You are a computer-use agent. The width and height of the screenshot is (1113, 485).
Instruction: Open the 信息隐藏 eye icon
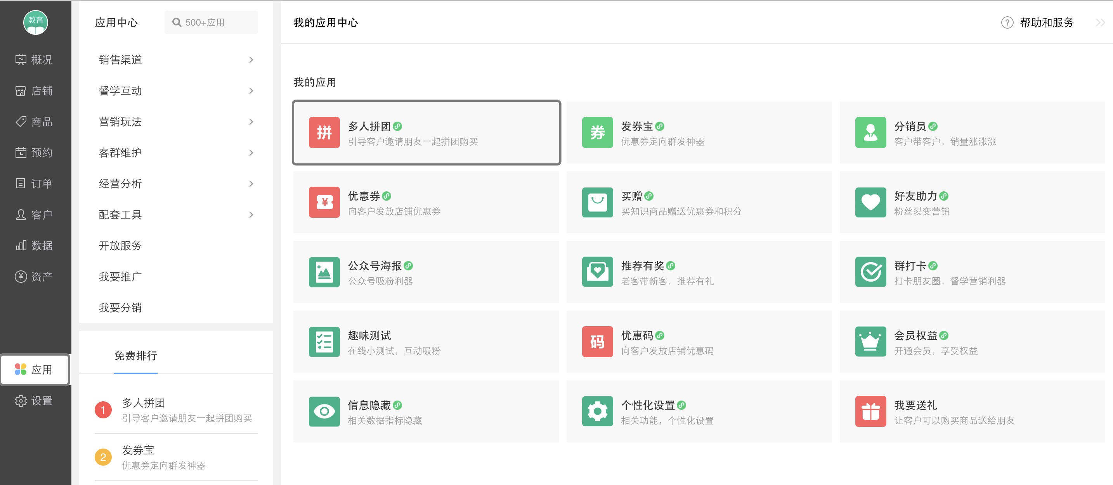point(324,412)
